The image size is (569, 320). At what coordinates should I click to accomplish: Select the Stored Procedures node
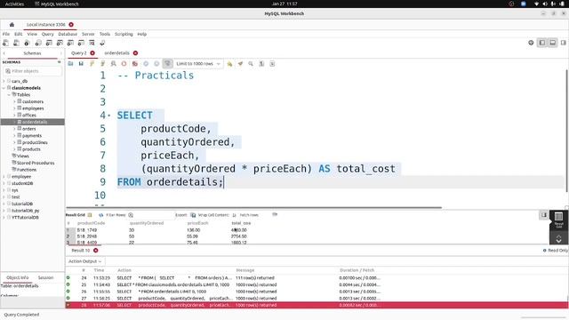click(36, 163)
